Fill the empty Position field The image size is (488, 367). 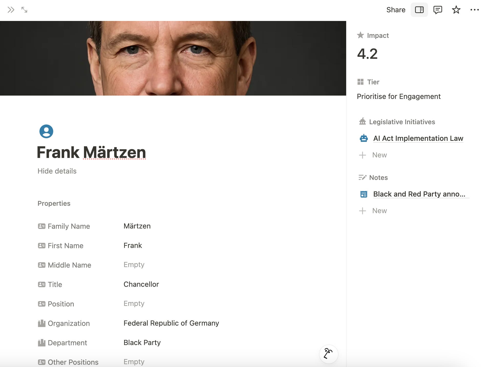pyautogui.click(x=134, y=304)
